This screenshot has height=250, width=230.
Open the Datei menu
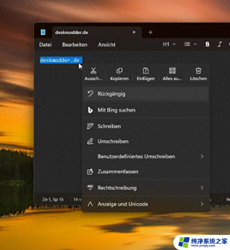pyautogui.click(x=45, y=45)
